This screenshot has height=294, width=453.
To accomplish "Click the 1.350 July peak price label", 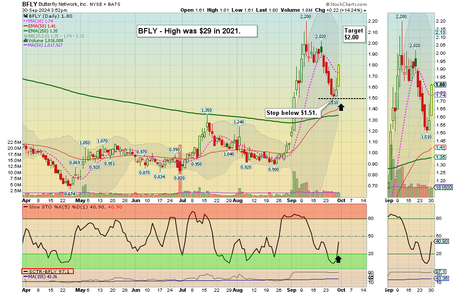I will coord(207,110).
